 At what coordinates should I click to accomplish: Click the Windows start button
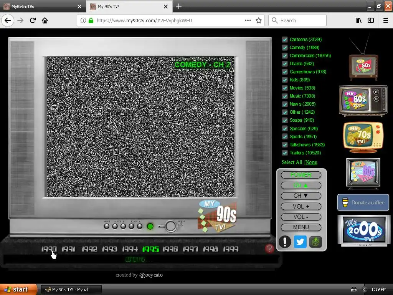[18, 290]
